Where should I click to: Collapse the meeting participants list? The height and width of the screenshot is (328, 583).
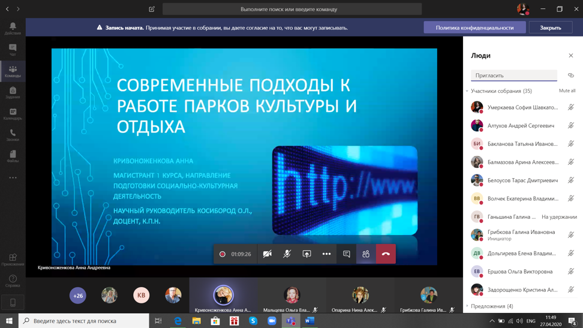coord(467,91)
